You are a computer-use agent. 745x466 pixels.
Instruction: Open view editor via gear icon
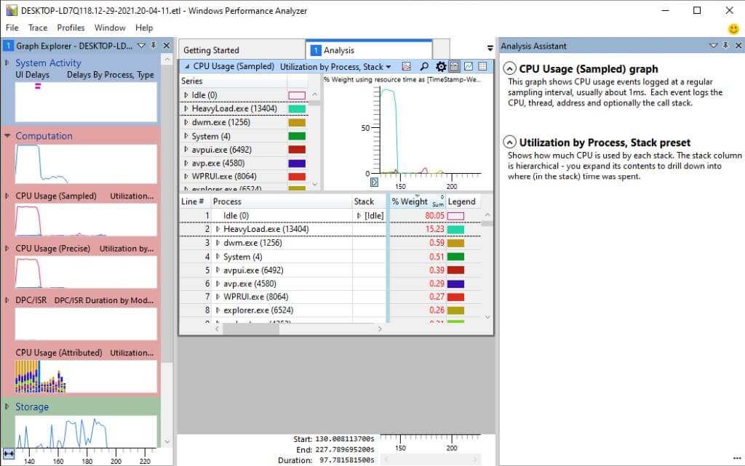[440, 66]
